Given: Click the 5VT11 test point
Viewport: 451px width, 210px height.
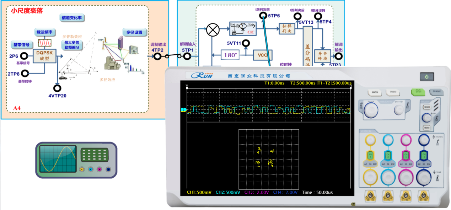Looking at the screenshot, I should coord(246,43).
